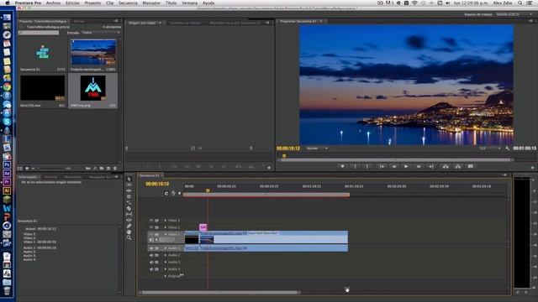Collapse the Video 1 track
This screenshot has width=538, height=302.
[x=166, y=234]
